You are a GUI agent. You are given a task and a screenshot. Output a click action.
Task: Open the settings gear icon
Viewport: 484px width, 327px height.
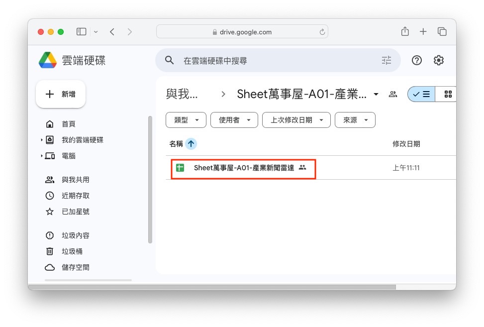tap(438, 60)
